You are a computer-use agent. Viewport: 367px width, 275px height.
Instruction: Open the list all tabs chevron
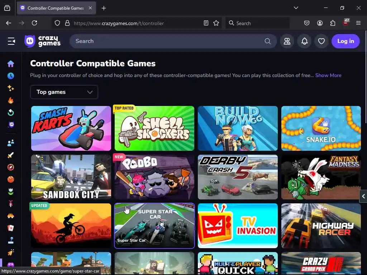coord(296,8)
